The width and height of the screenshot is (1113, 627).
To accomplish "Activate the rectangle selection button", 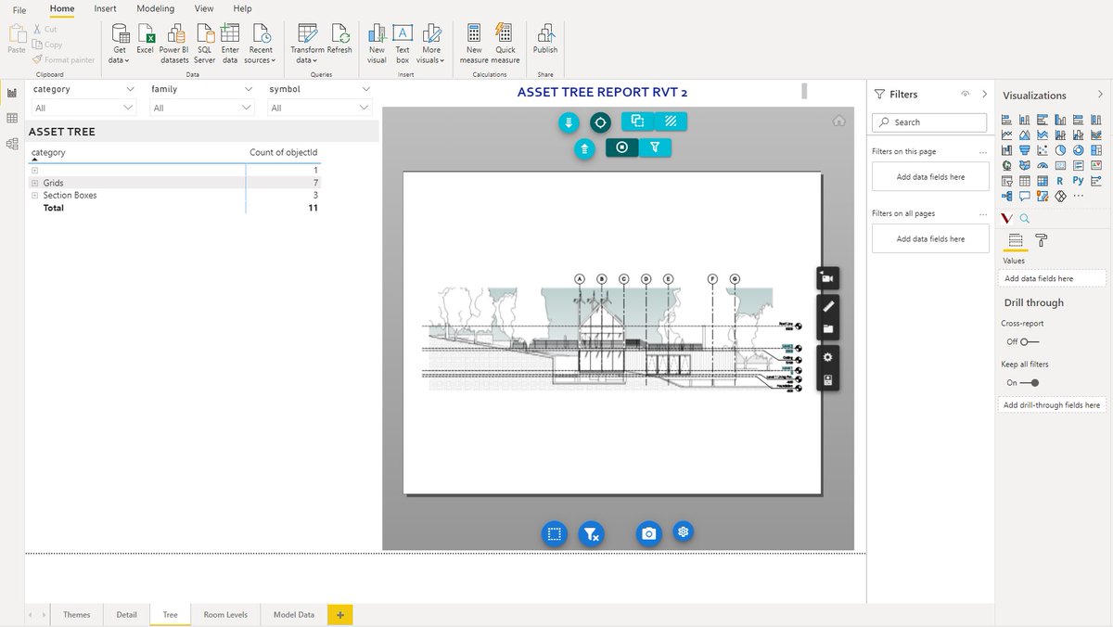I will click(555, 533).
